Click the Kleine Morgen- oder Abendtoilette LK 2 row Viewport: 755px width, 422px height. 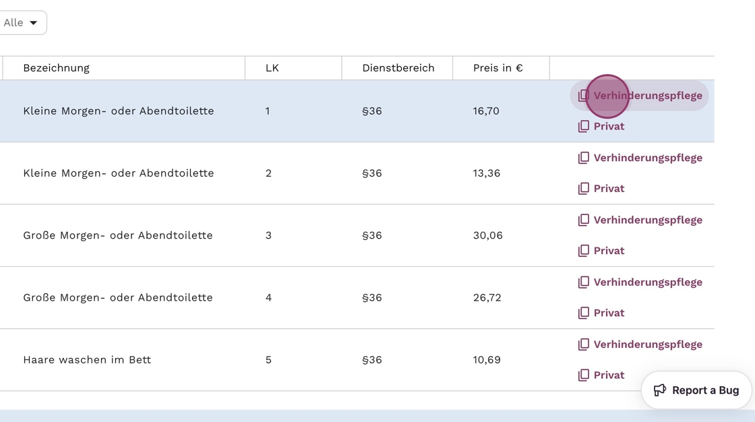(x=119, y=173)
